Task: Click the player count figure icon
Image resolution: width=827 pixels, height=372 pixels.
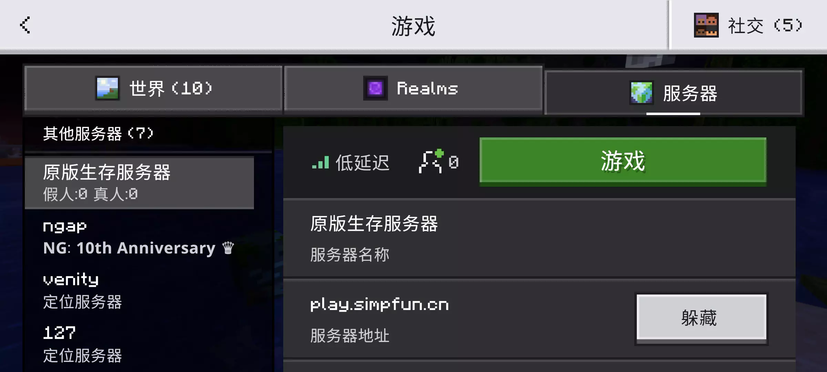Action: click(431, 161)
